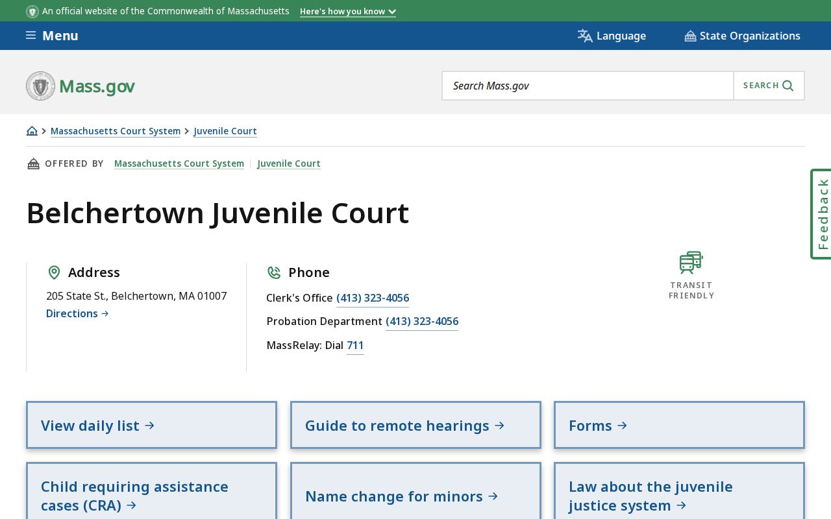Open View daily list card

151,425
